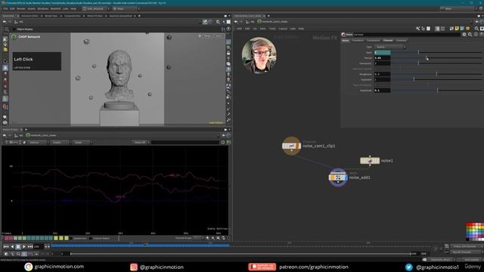The image size is (484, 272).
Task: Open the keys channels dropdown near timeline
Action: 467,246
